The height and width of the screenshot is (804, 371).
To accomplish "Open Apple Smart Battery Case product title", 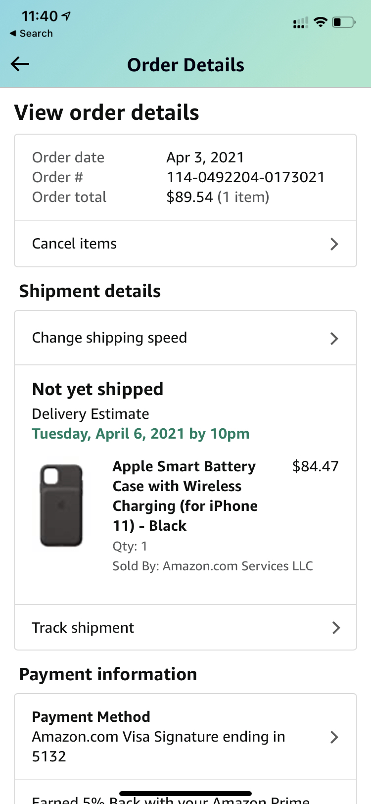I will coord(185,496).
